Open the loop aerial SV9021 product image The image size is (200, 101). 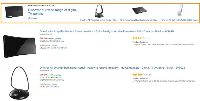[x=19, y=83]
